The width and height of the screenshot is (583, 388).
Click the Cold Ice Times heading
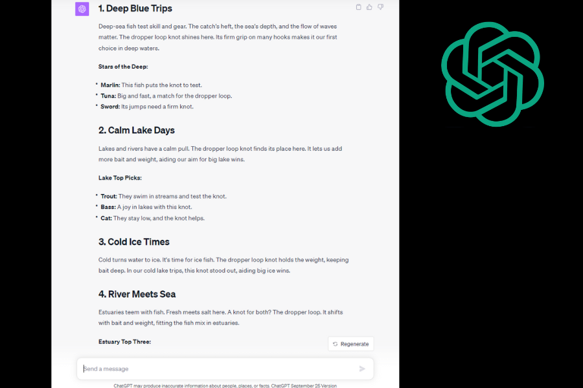tap(134, 242)
